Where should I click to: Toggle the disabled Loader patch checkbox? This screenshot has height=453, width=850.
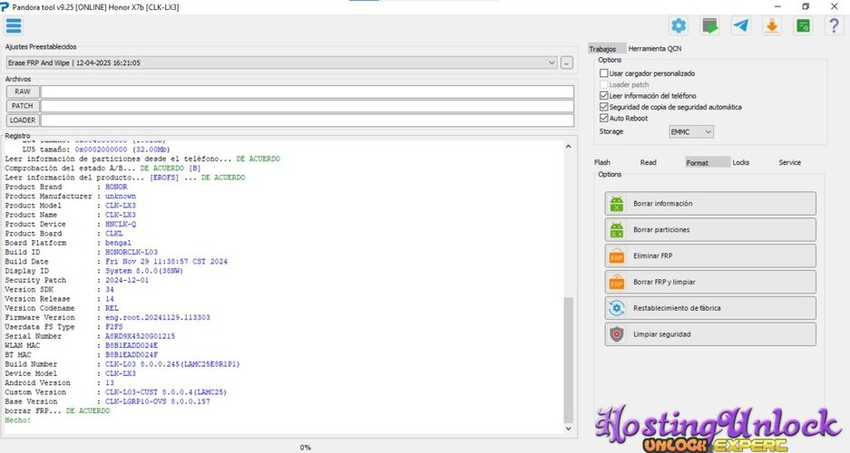pos(604,84)
